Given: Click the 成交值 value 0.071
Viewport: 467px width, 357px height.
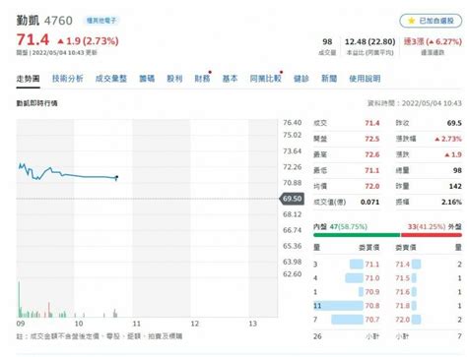Looking at the screenshot, I should point(369,202).
